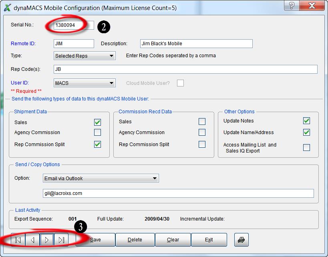Screen dimensions: 328x257
Task: Click the Shipment Data group title
Action: coord(30,112)
